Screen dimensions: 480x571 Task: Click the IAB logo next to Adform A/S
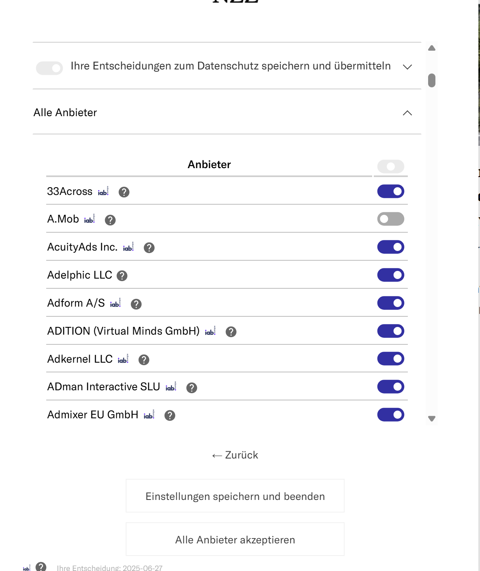point(116,303)
